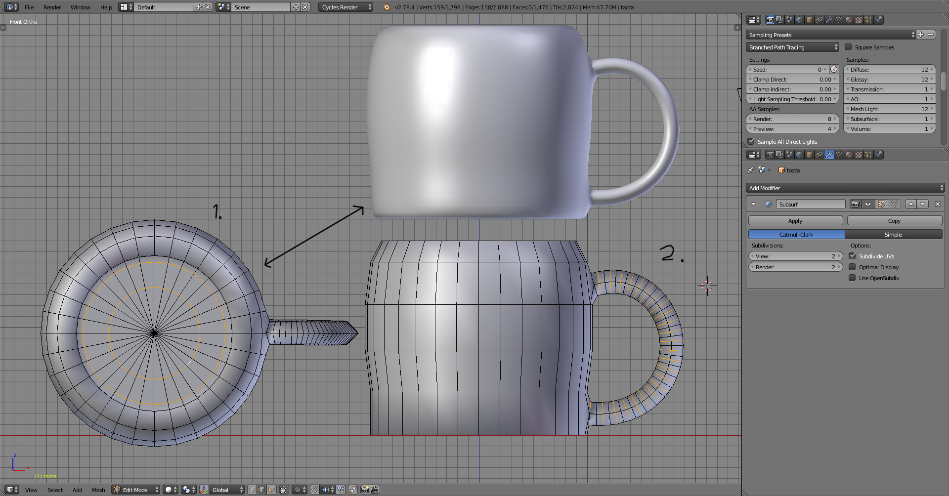Open the Help menu
The width and height of the screenshot is (949, 496).
click(106, 7)
